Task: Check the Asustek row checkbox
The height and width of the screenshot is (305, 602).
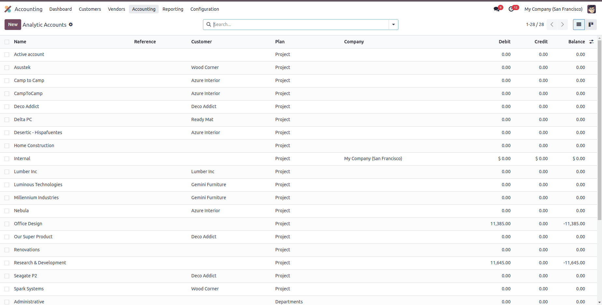Action: coord(7,68)
